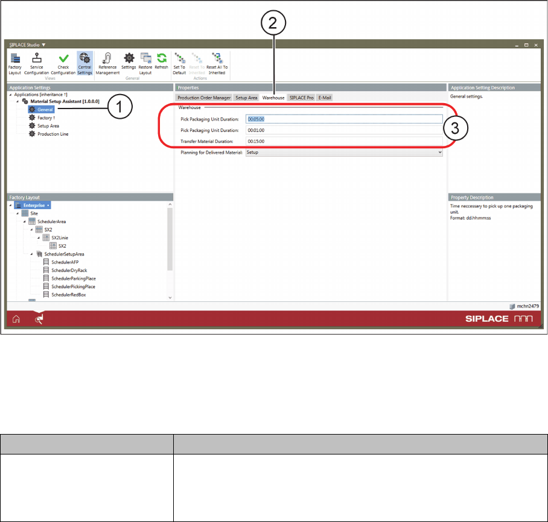Select Enterprise in Factory Layout tree
This screenshot has width=548, height=522.
pos(33,206)
